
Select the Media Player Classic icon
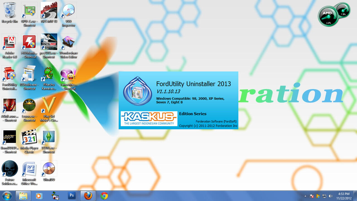point(29,141)
